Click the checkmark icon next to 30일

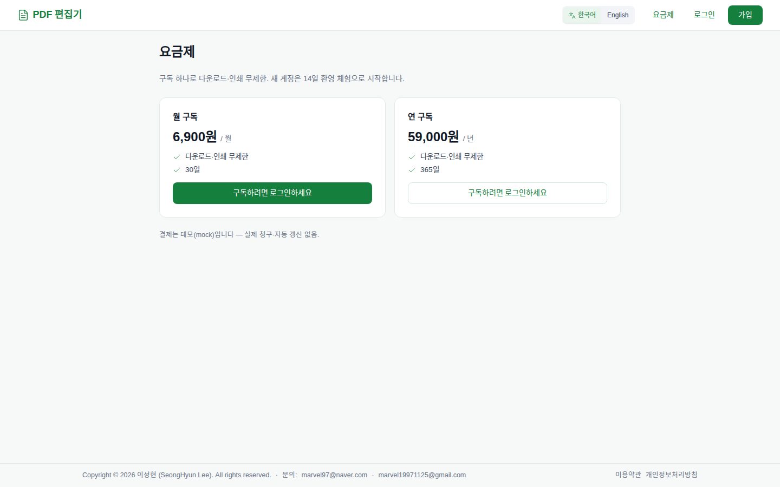pos(177,170)
